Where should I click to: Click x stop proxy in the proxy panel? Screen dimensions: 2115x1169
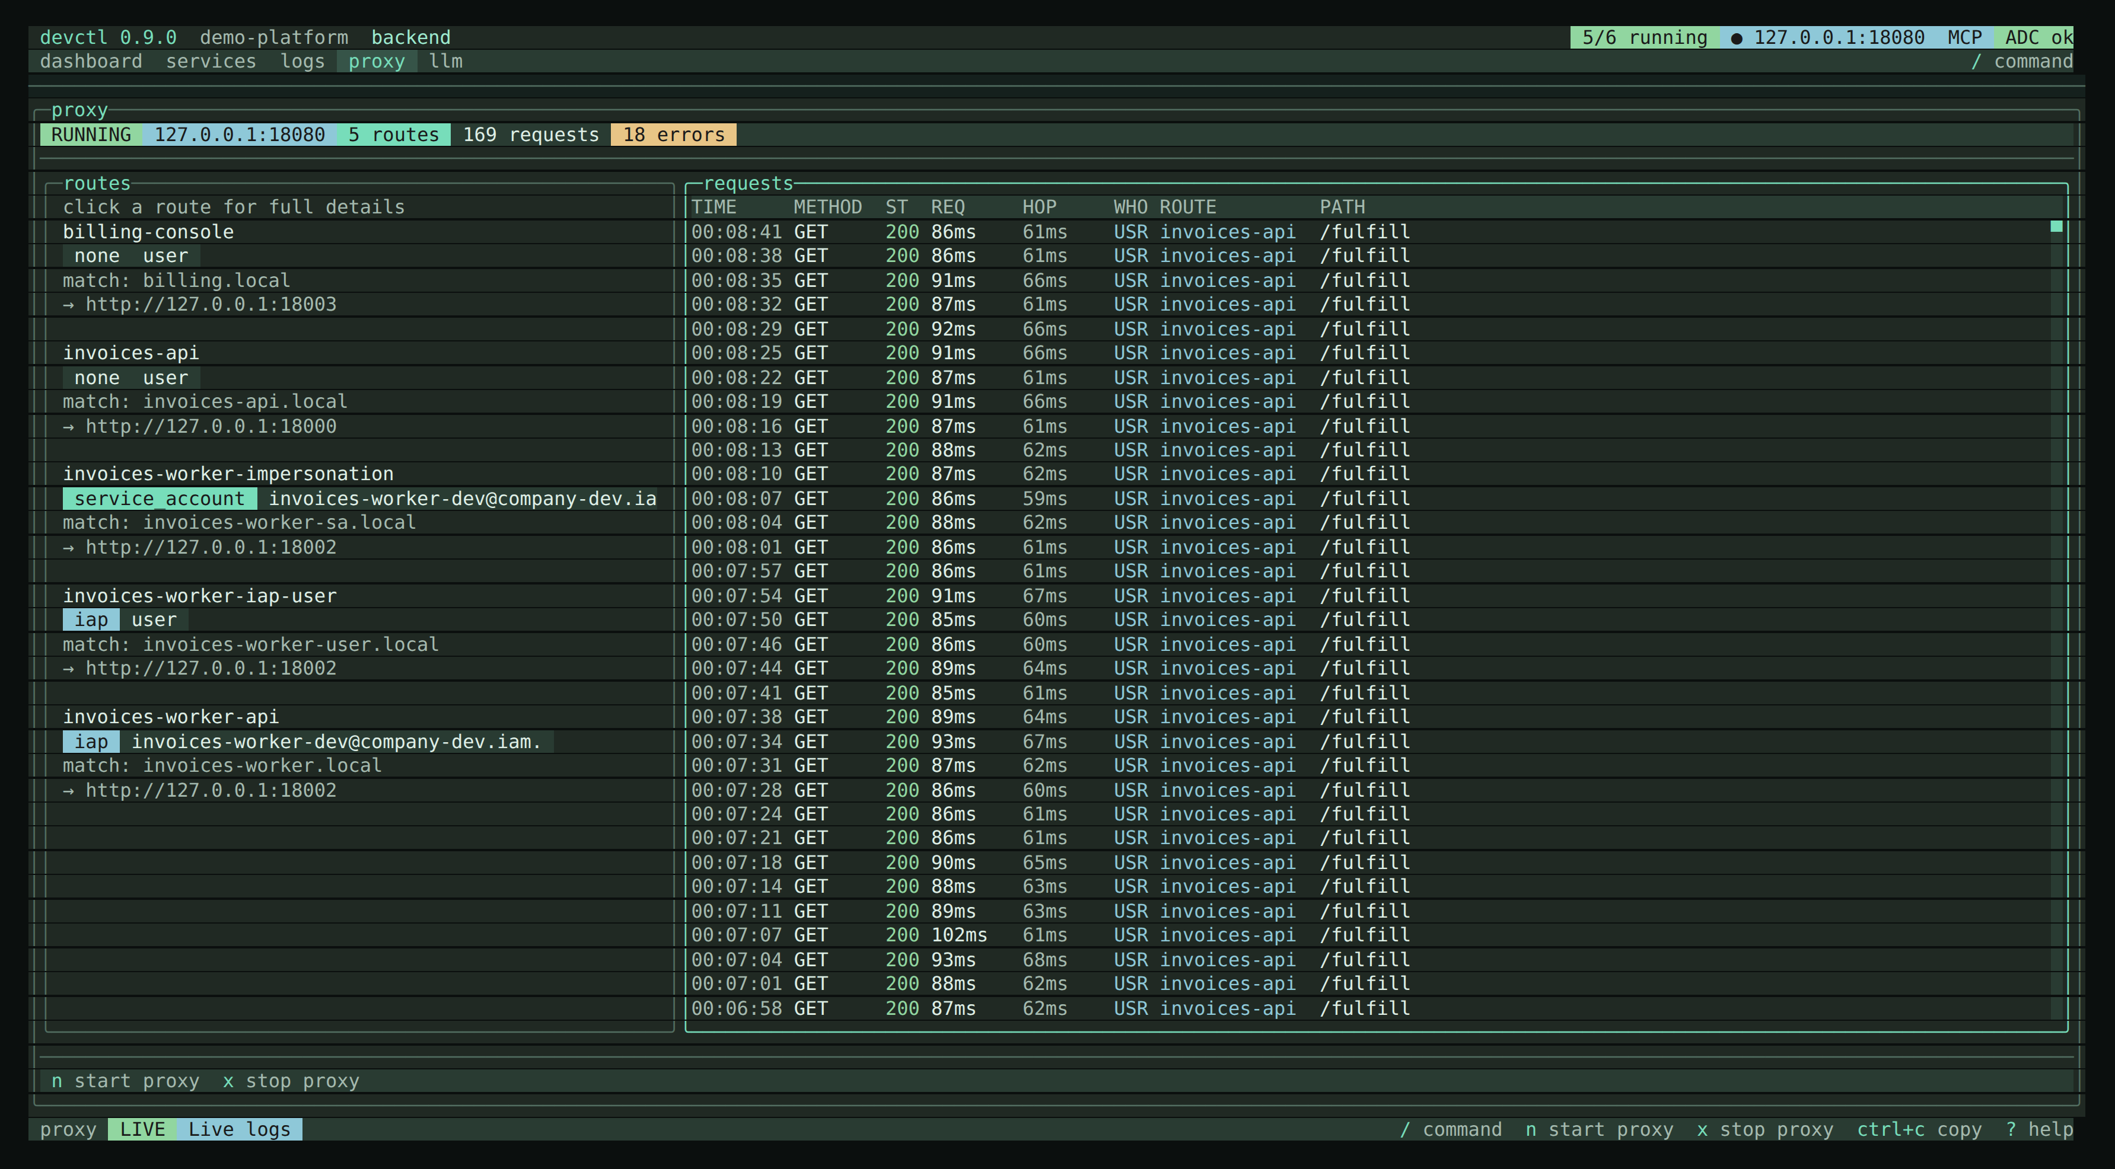291,1081
